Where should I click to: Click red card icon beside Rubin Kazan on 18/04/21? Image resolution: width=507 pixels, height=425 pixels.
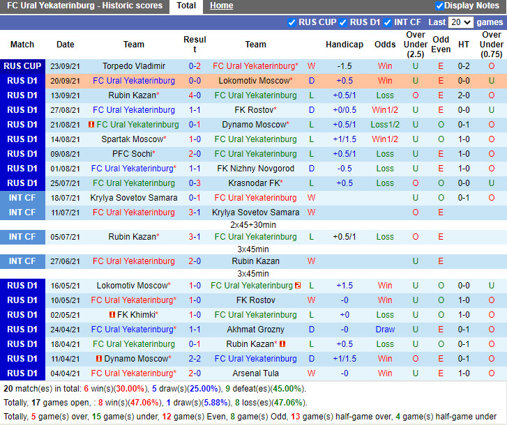[282, 344]
